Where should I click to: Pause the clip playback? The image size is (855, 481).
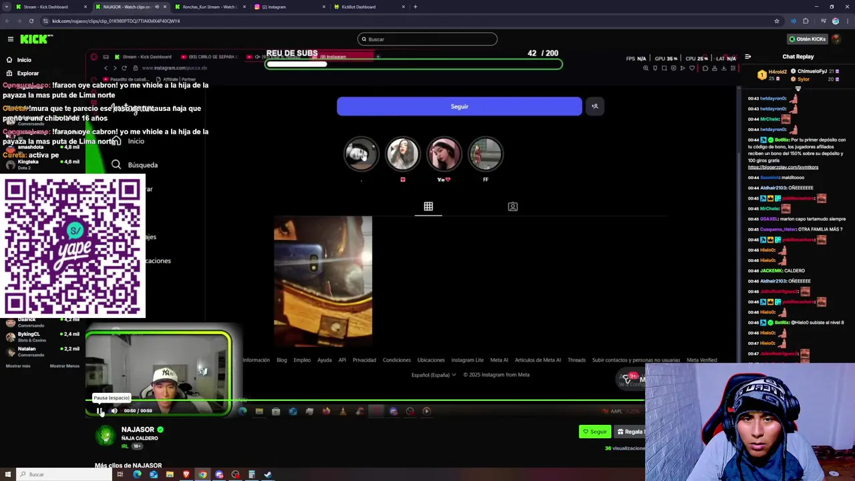[100, 411]
